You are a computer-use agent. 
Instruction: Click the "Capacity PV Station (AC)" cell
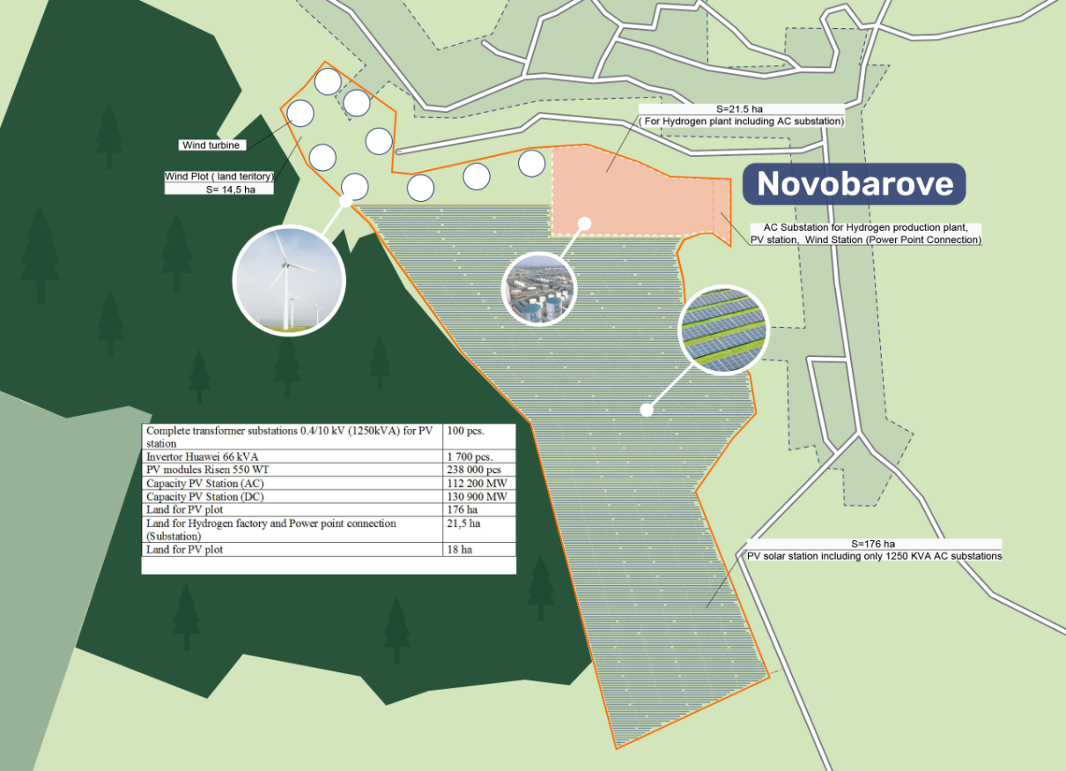292,483
